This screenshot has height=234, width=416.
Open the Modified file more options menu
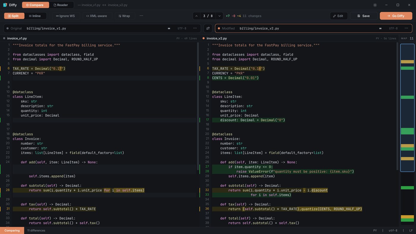point(406,28)
